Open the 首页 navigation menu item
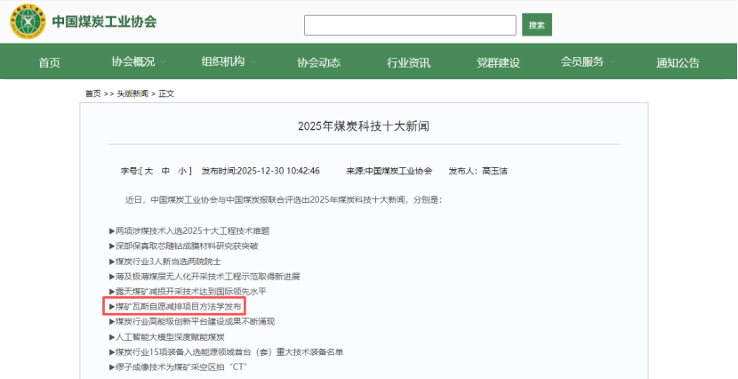 click(x=49, y=62)
